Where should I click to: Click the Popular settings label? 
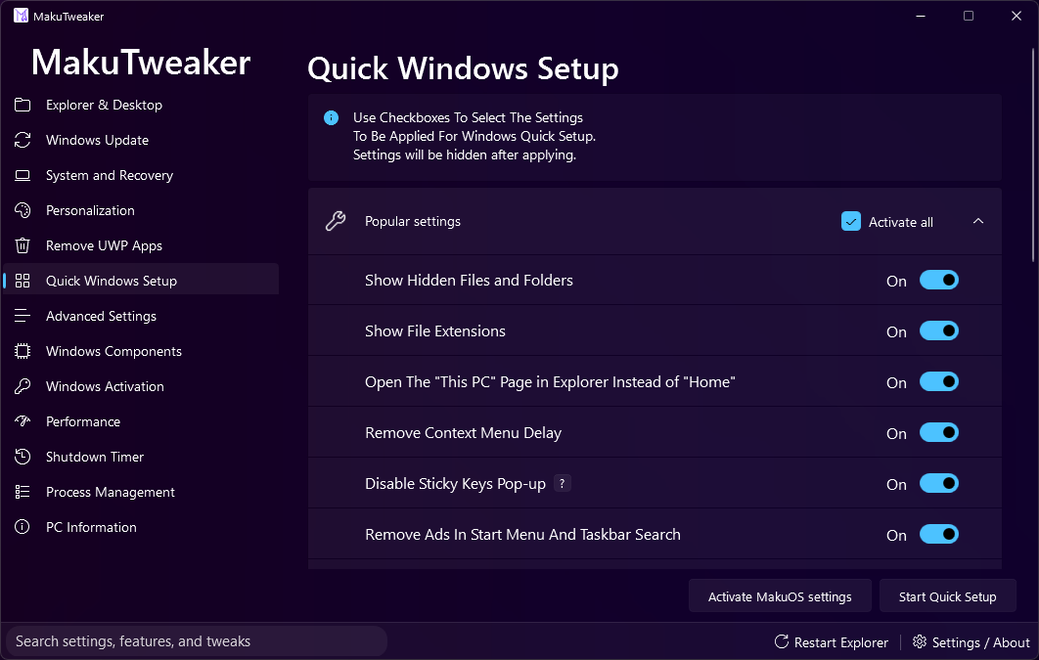point(413,221)
